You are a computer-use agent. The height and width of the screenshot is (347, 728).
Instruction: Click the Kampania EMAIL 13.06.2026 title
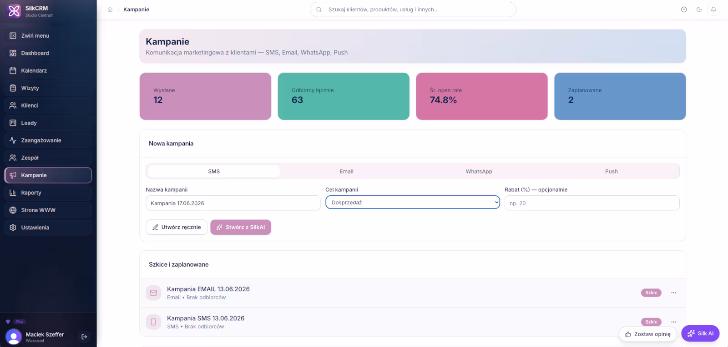point(208,289)
